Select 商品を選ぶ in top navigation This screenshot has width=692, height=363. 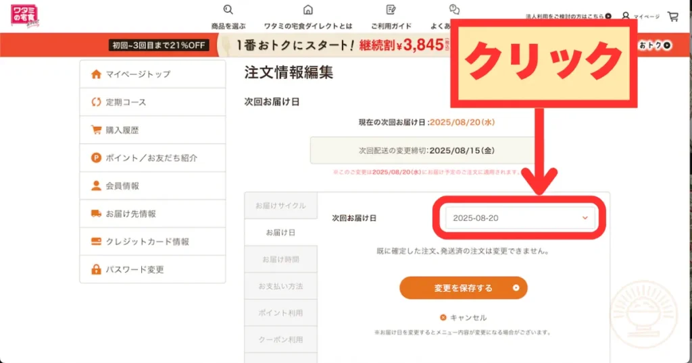click(228, 26)
